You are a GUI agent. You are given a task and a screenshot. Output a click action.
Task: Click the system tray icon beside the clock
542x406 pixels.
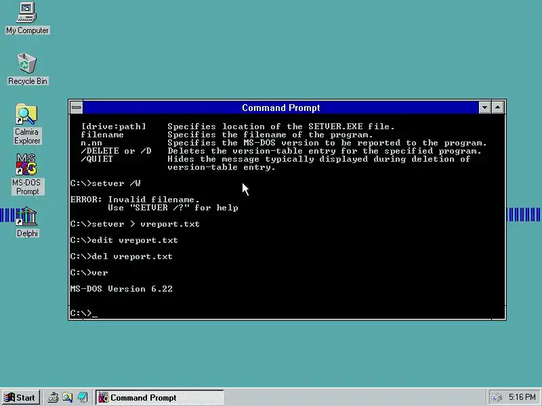[x=497, y=398]
